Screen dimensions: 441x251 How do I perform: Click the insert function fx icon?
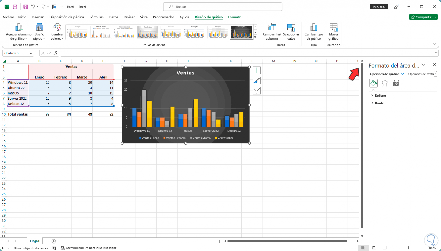tap(56, 53)
